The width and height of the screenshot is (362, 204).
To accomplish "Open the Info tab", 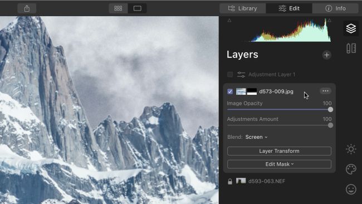I will coord(335,8).
